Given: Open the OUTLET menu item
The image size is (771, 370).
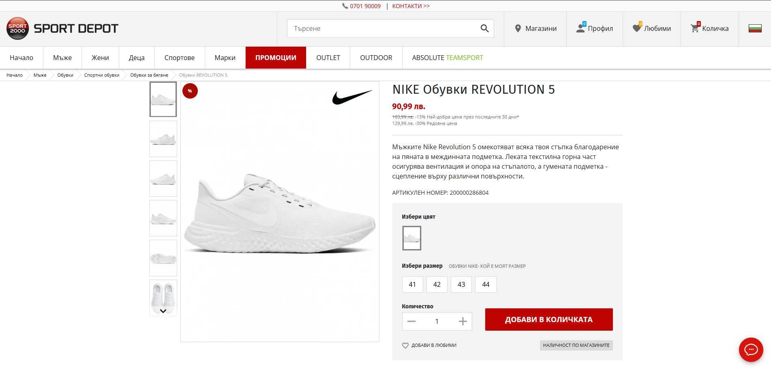Looking at the screenshot, I should click(328, 58).
